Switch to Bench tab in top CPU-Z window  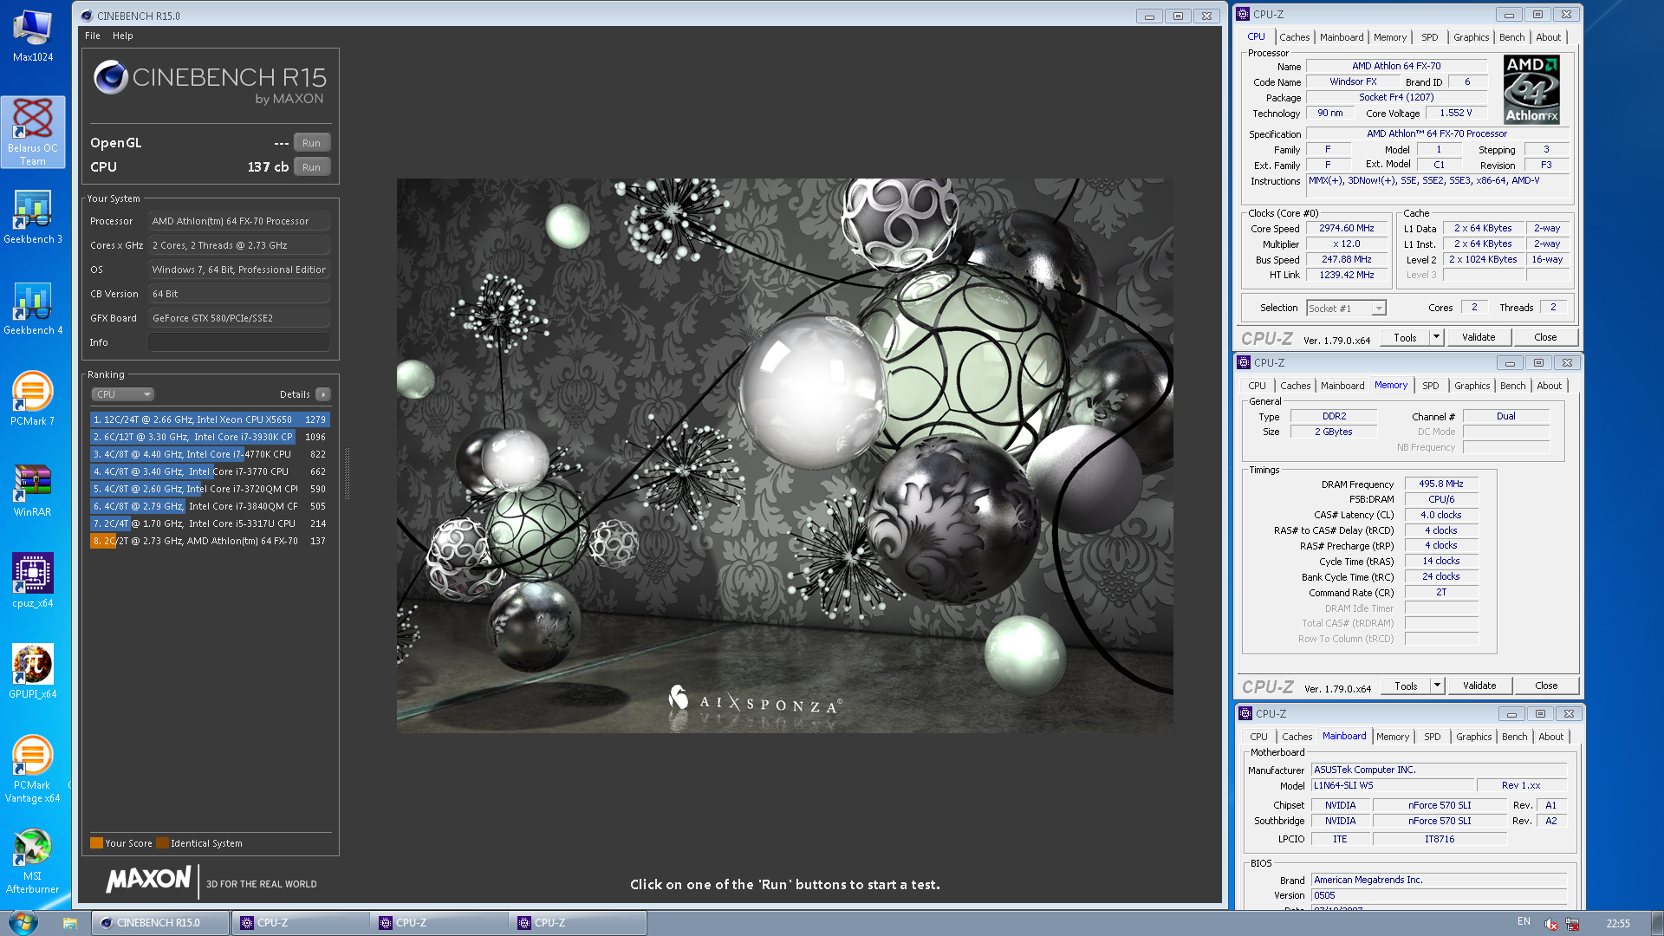click(x=1511, y=37)
